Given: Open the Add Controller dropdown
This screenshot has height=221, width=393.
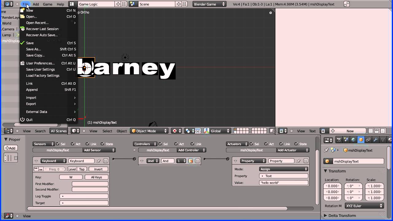Looking at the screenshot, I should point(191,150).
